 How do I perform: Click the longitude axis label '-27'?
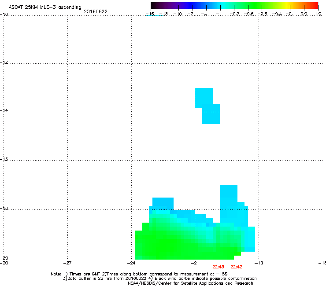click(67, 263)
